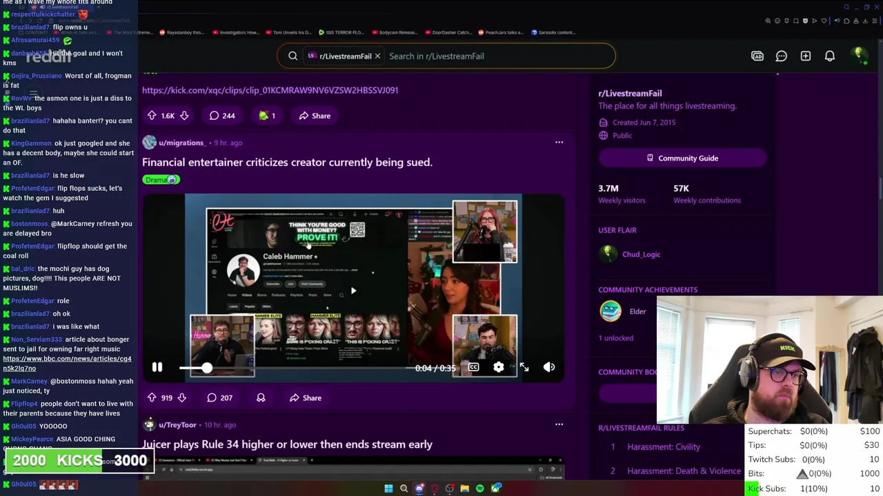Mute the video with the speaker icon
The height and width of the screenshot is (496, 883).
point(549,368)
